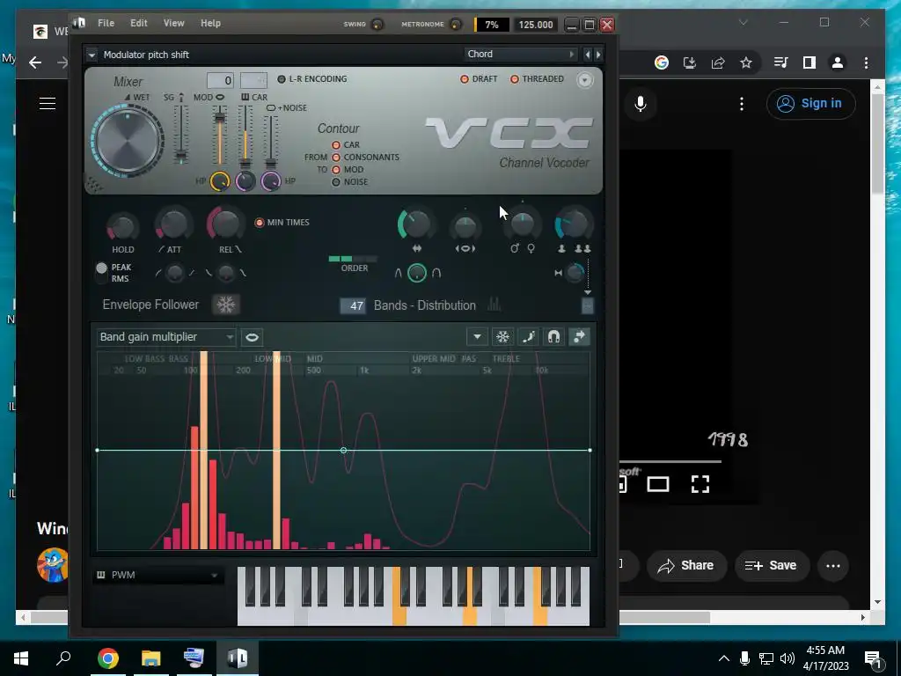Click the small blue unison spread knob
This screenshot has width=901, height=676.
574,273
